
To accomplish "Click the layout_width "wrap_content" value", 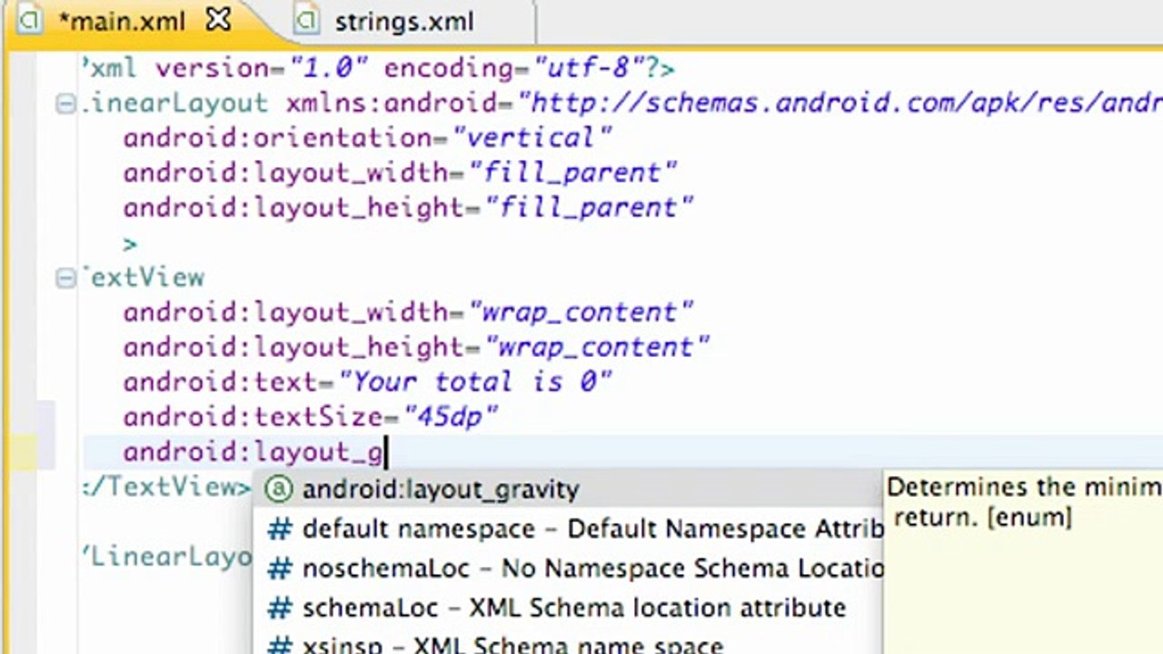I will pos(581,312).
